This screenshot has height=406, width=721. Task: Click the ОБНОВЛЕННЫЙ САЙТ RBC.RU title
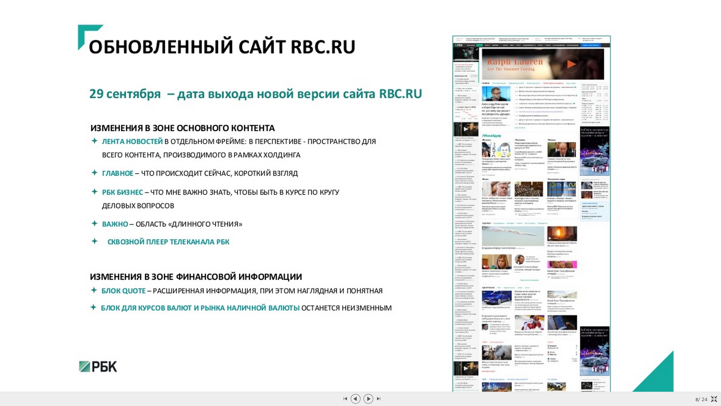222,47
